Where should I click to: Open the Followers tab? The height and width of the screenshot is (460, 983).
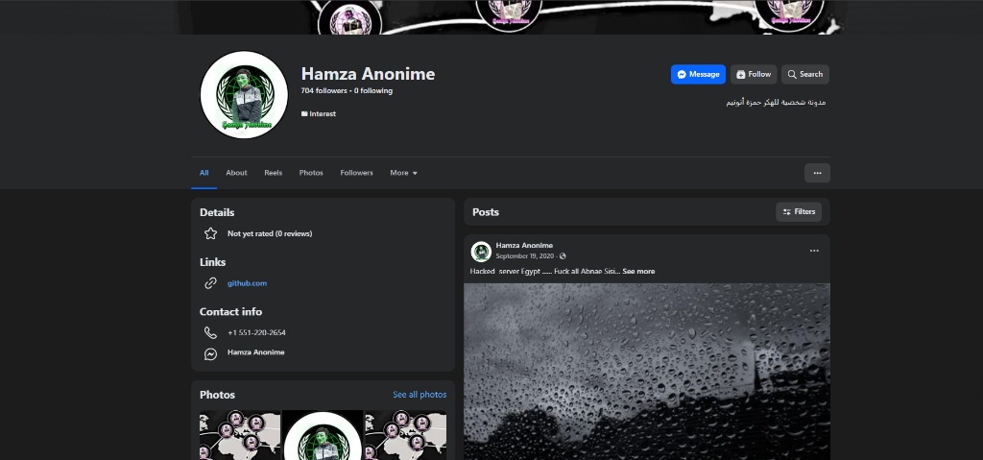coord(357,173)
